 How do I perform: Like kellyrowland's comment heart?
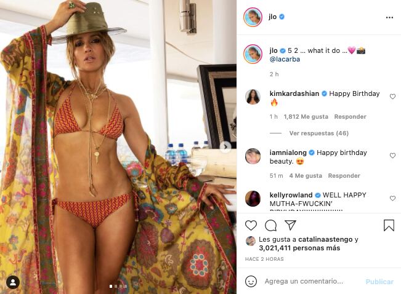pyautogui.click(x=392, y=198)
